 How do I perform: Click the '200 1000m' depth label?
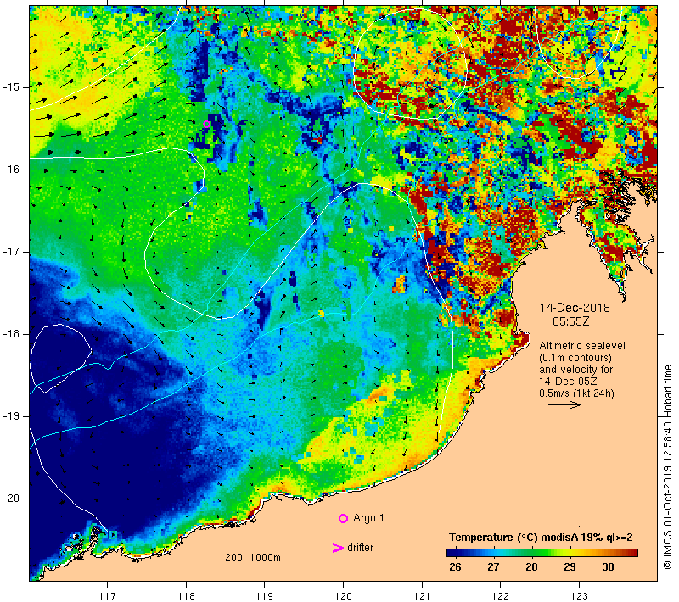point(253,557)
